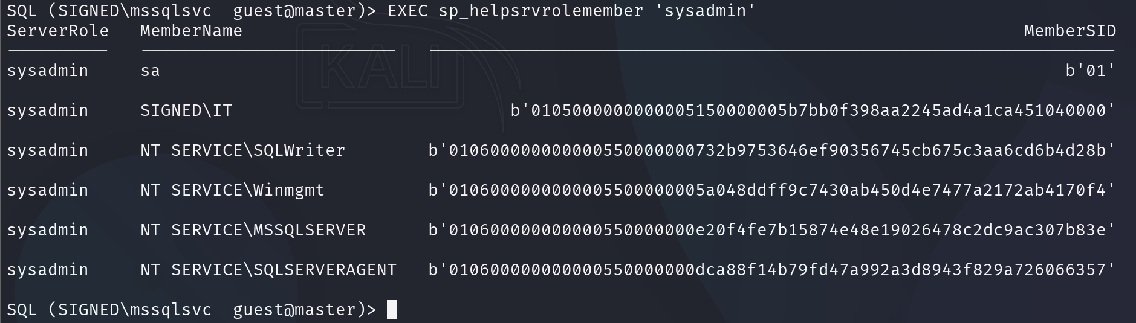1136x323 pixels.
Task: Click the SID value in the SQLSERVERAGENT row
Action: pyautogui.click(x=771, y=270)
